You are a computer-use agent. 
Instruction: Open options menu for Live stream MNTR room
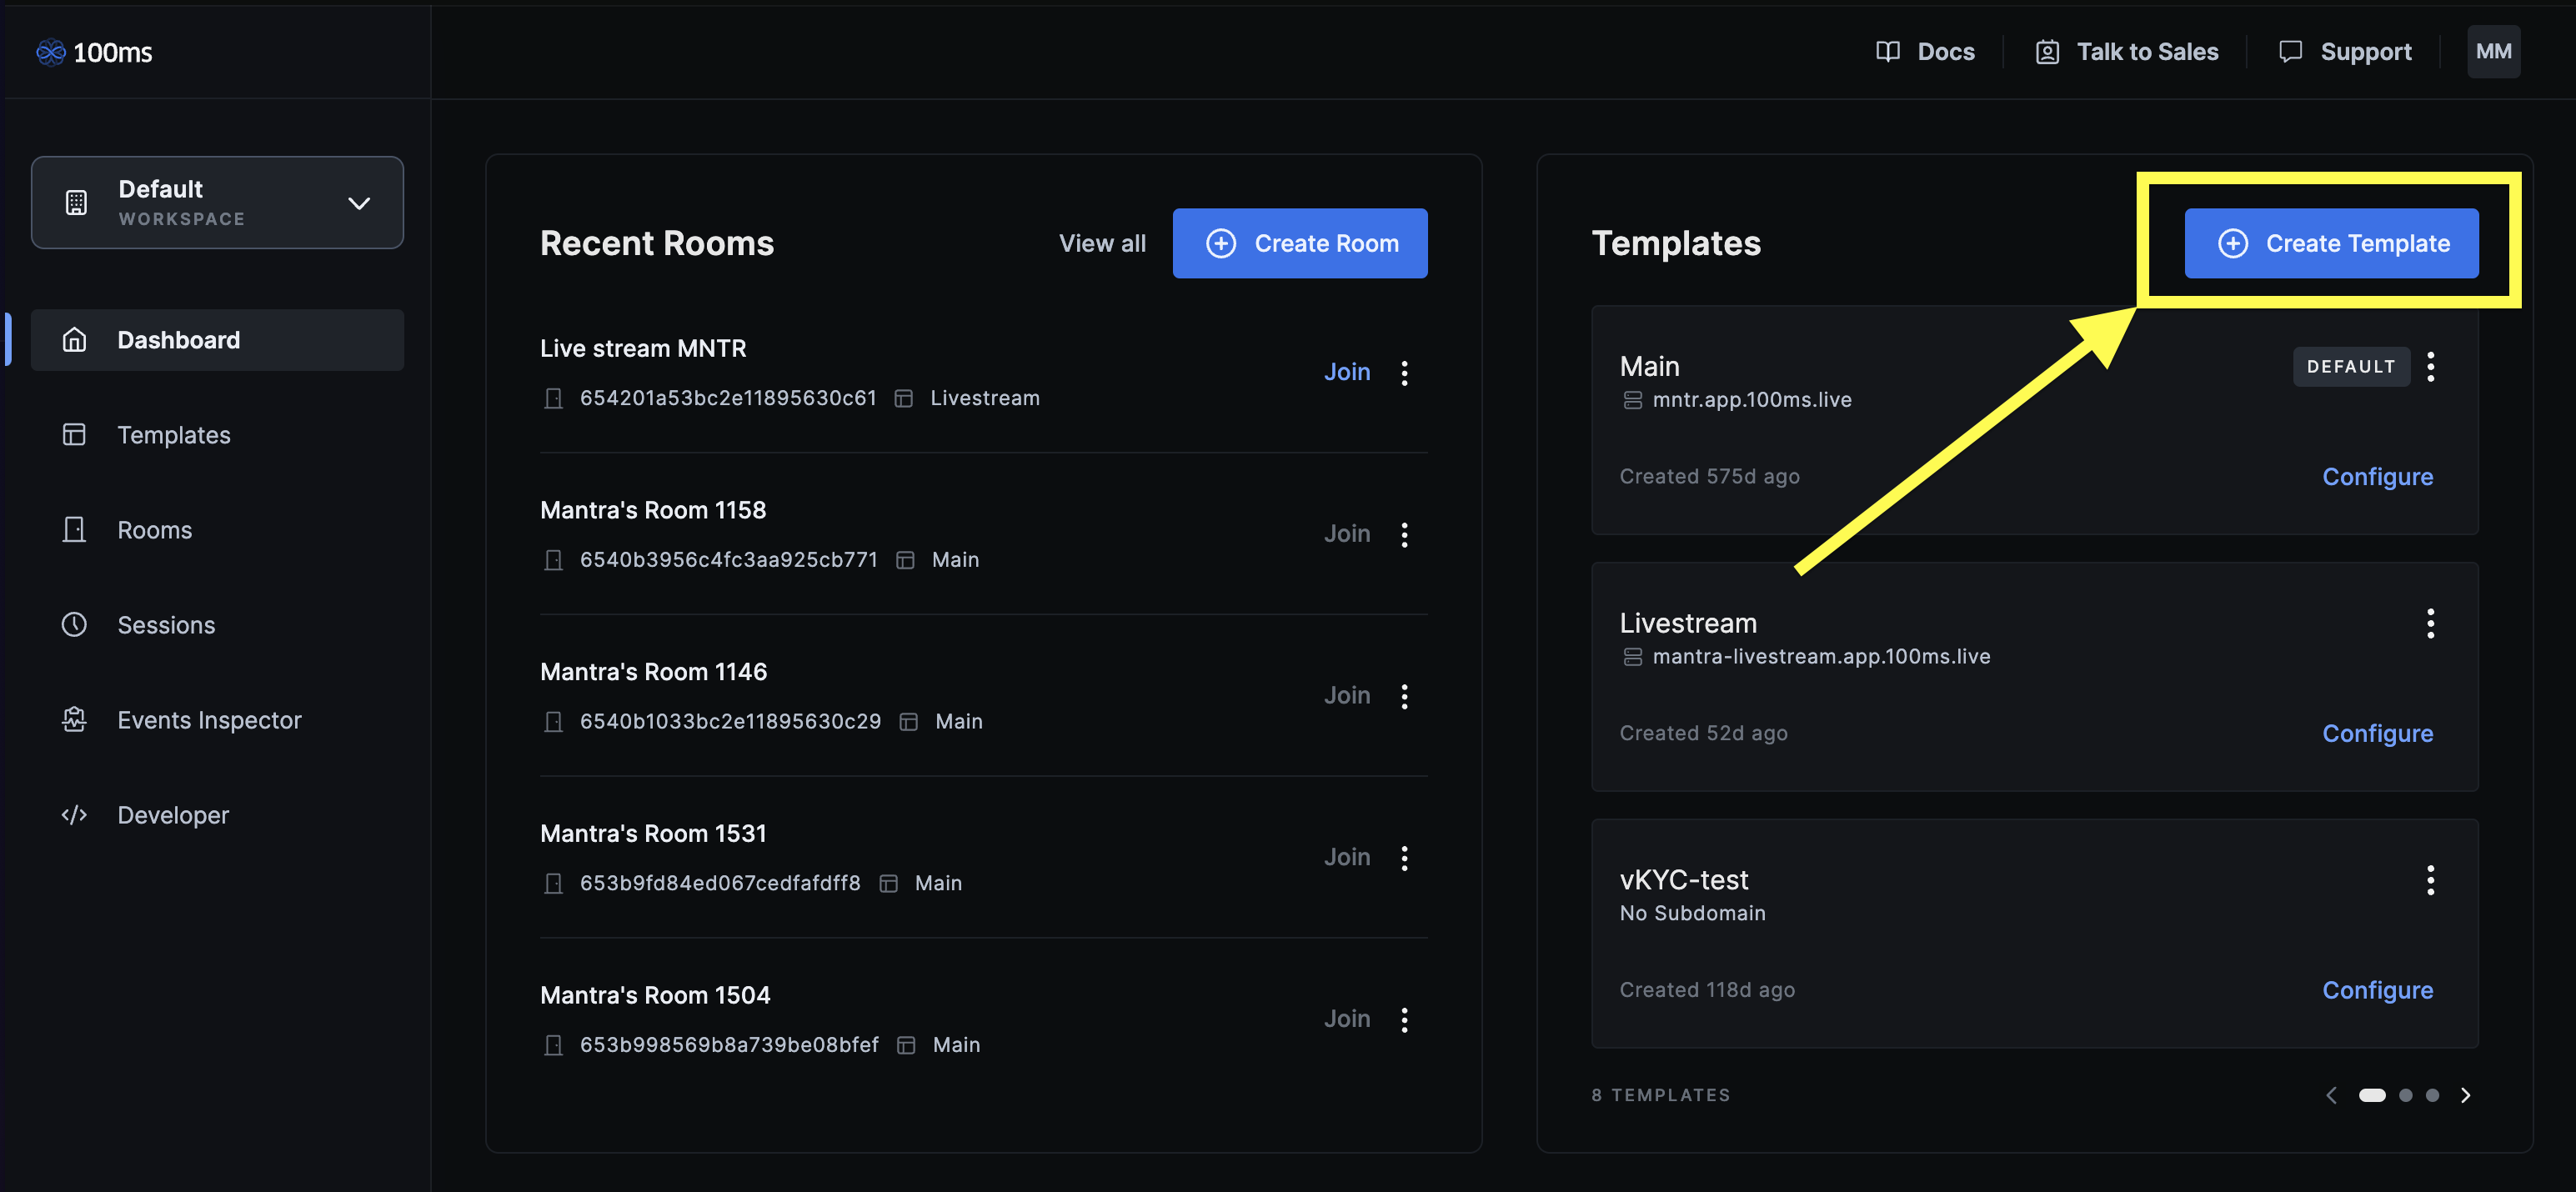point(1404,373)
